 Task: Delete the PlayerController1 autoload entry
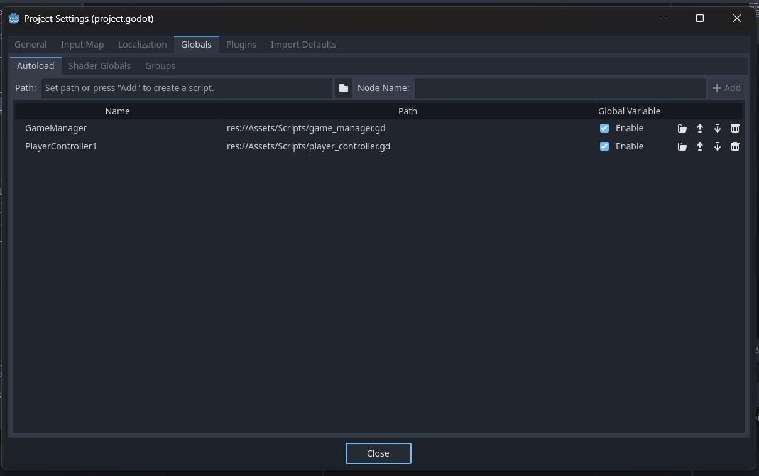click(734, 146)
